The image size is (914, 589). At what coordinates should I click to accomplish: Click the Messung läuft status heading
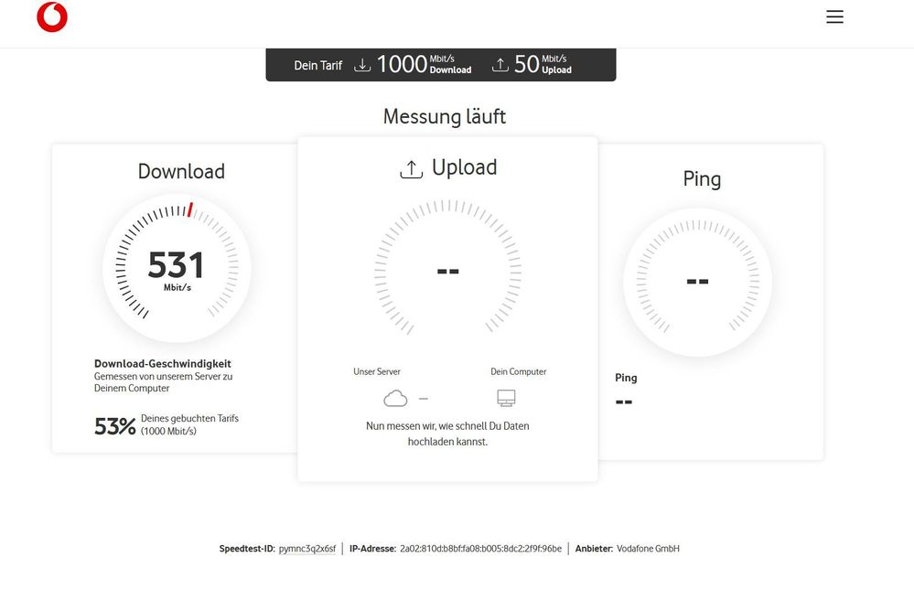click(x=444, y=116)
